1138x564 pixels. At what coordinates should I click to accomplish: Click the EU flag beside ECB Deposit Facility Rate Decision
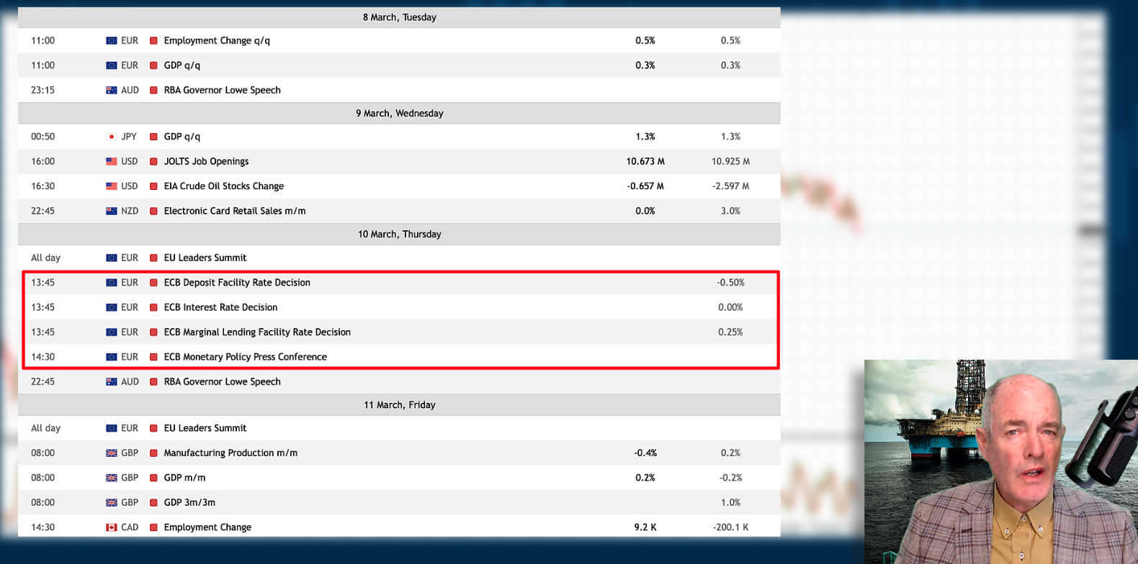112,283
